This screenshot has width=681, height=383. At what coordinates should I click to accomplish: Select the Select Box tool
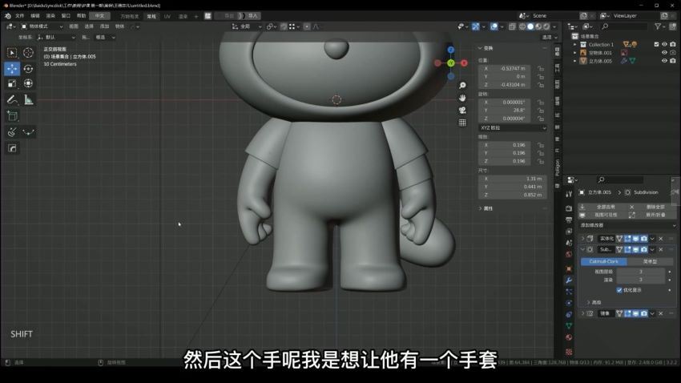[x=12, y=53]
